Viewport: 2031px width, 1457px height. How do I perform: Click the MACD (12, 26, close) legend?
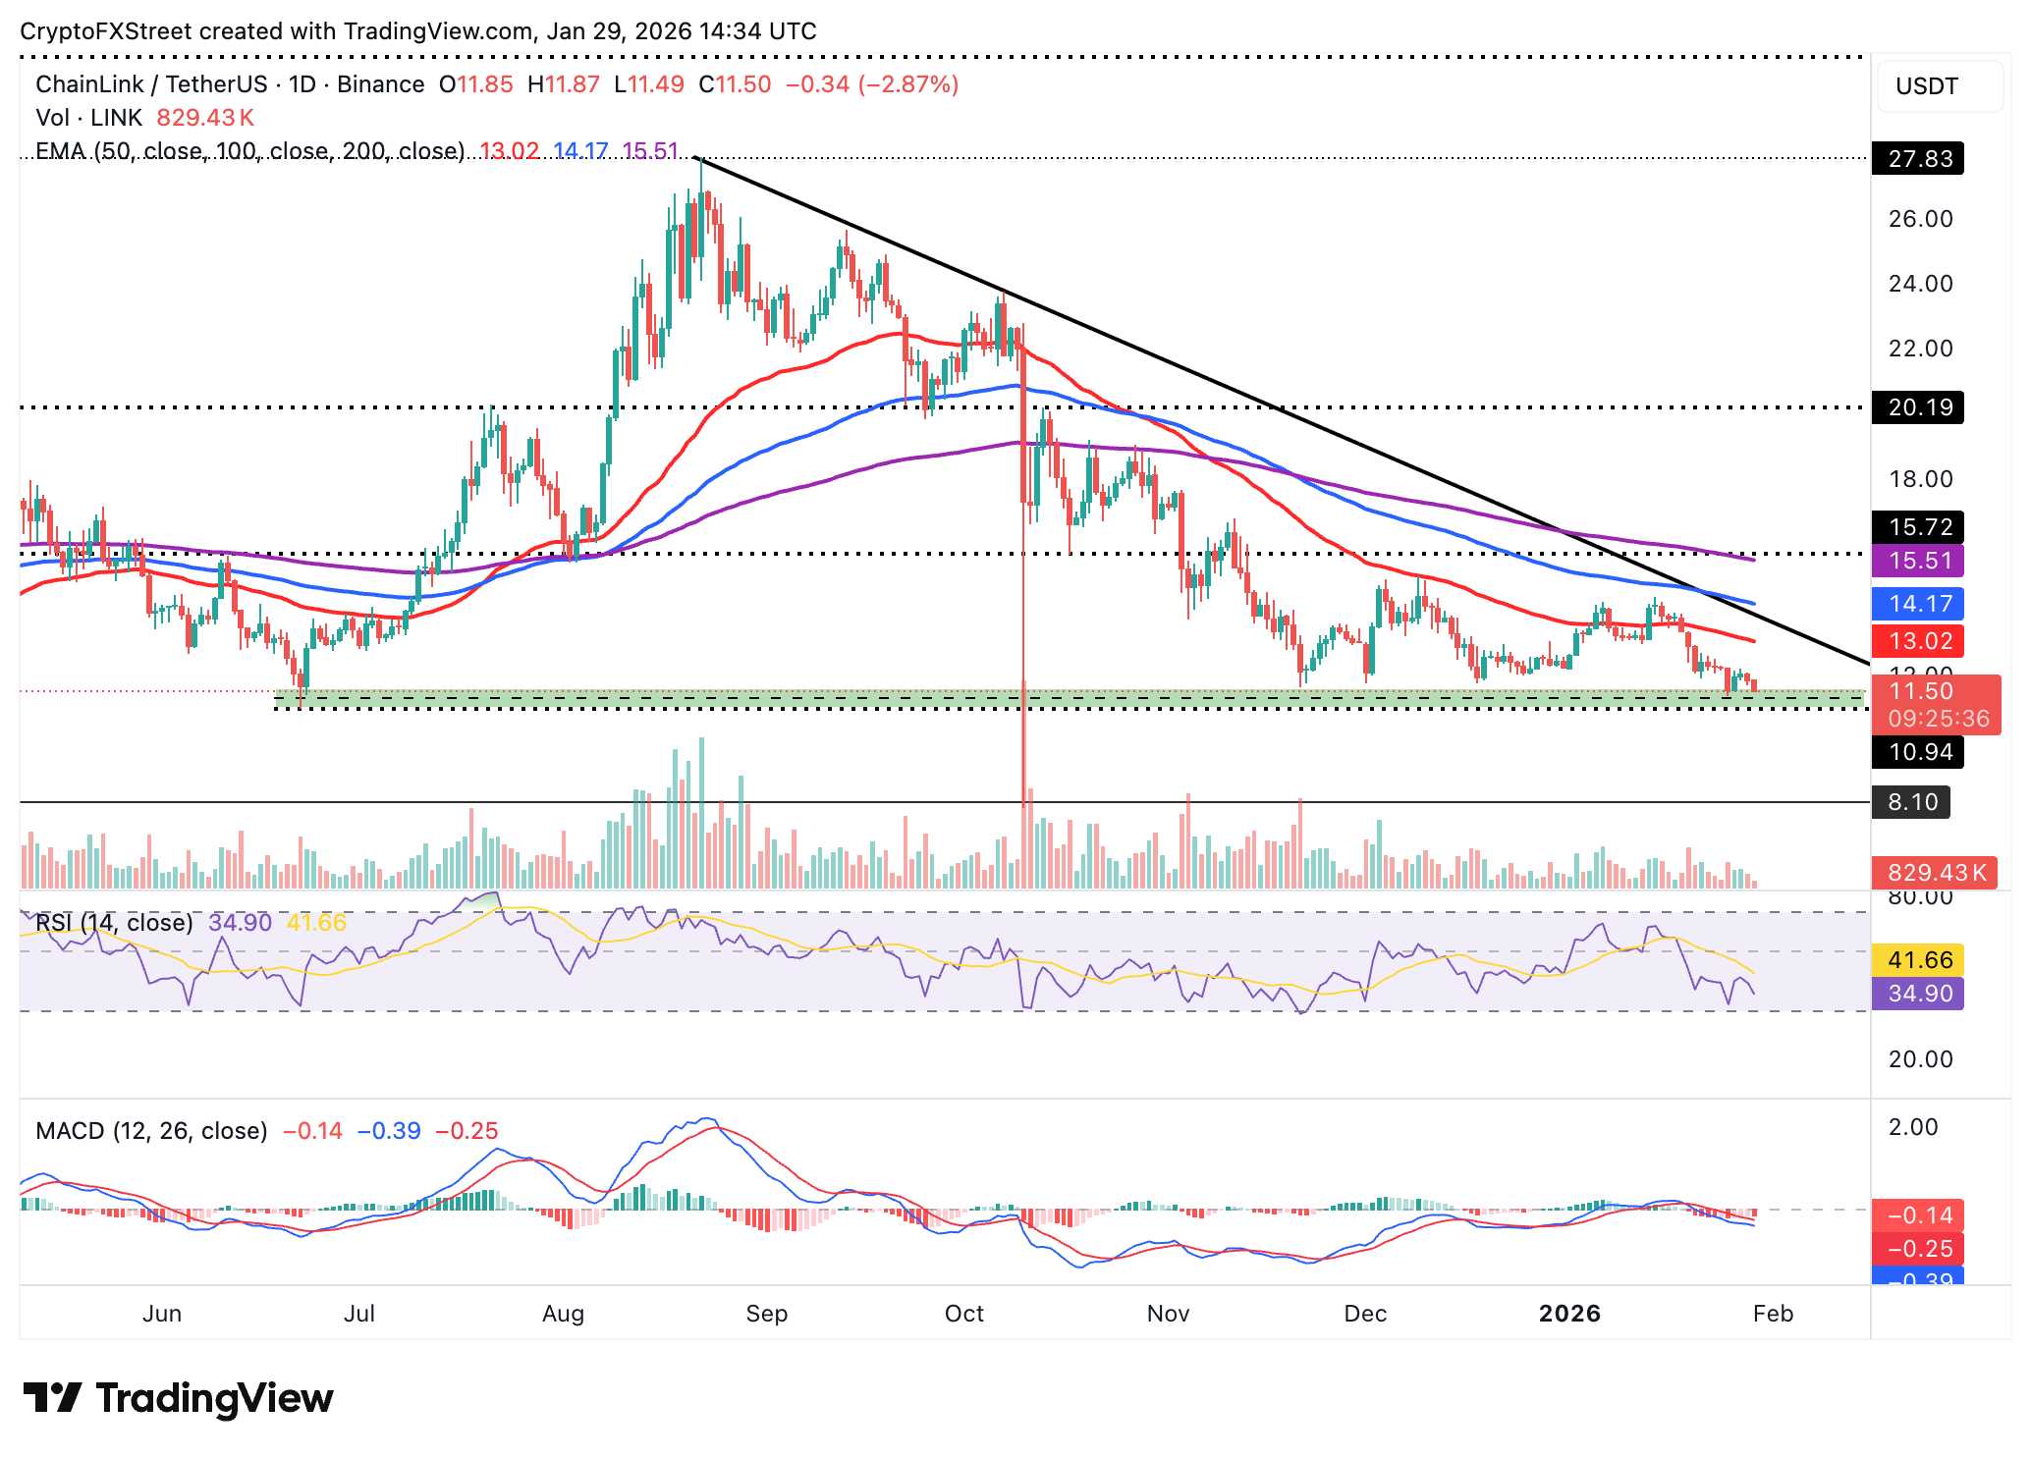coord(151,1131)
